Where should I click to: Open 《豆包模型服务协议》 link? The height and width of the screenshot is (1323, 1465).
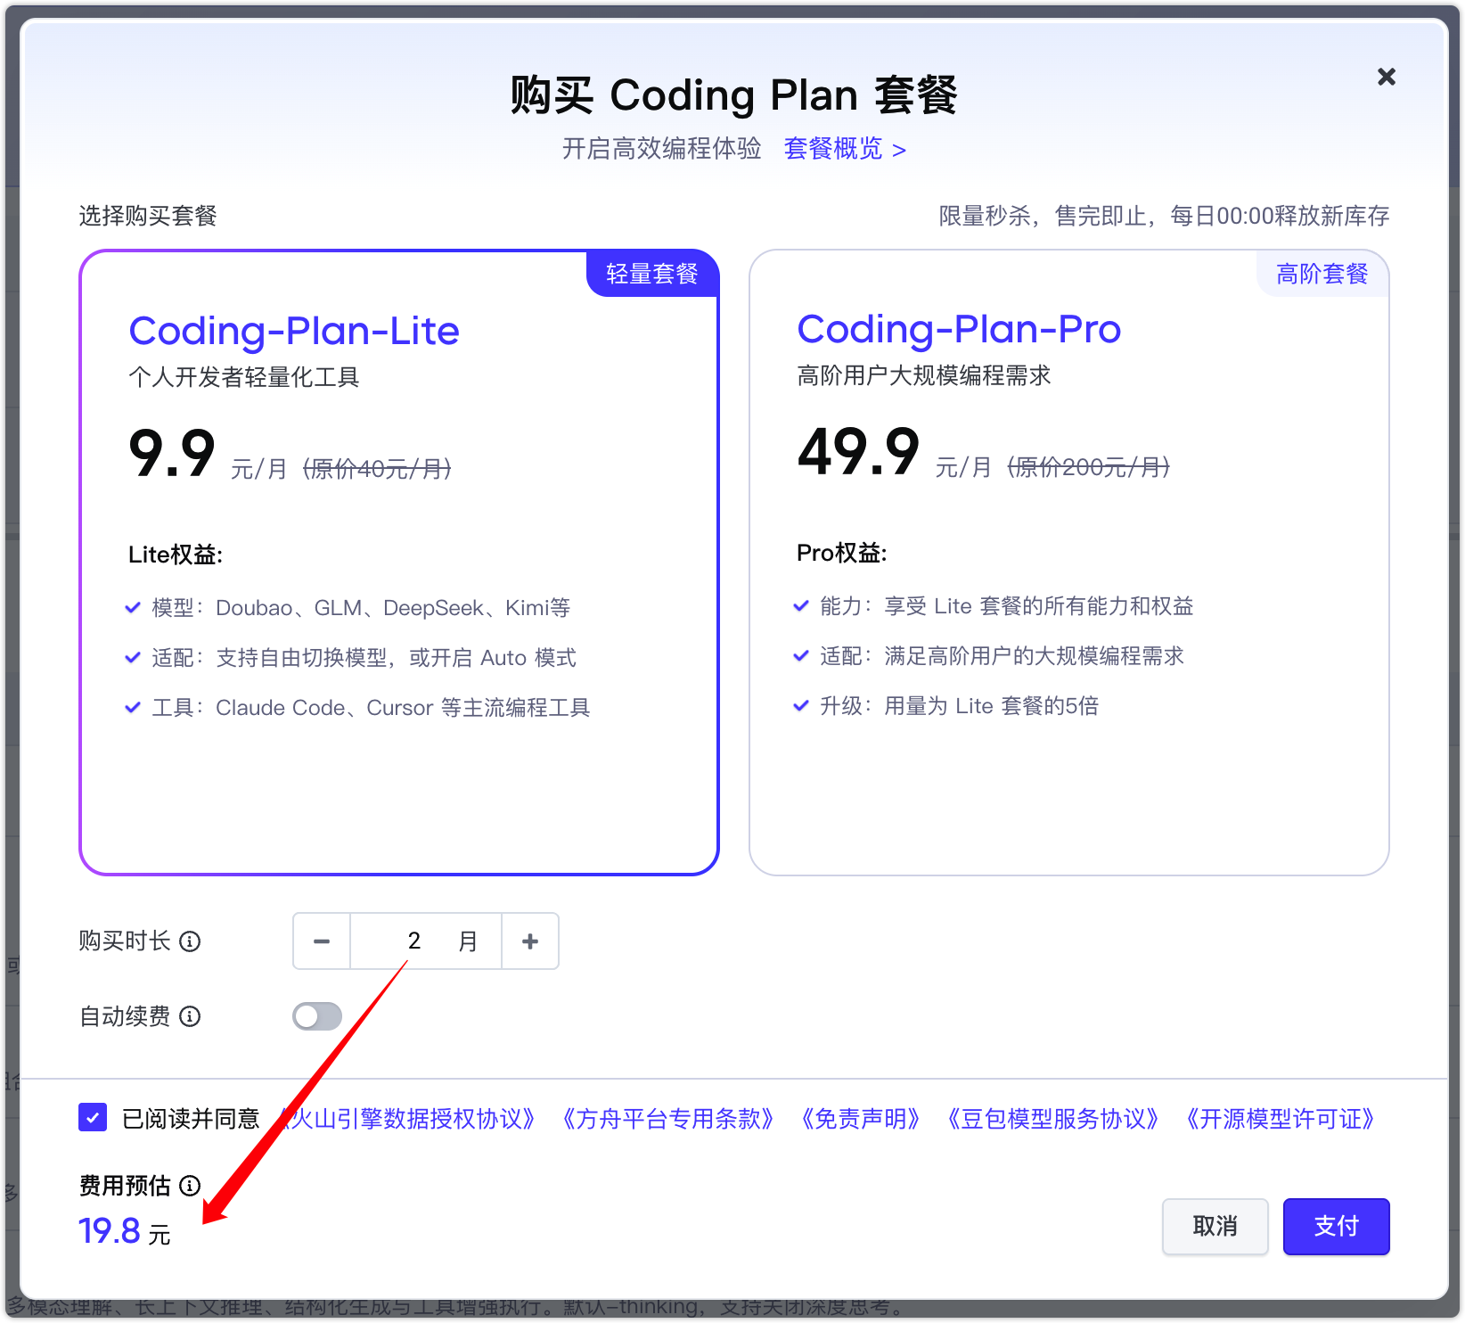pos(1052,1119)
